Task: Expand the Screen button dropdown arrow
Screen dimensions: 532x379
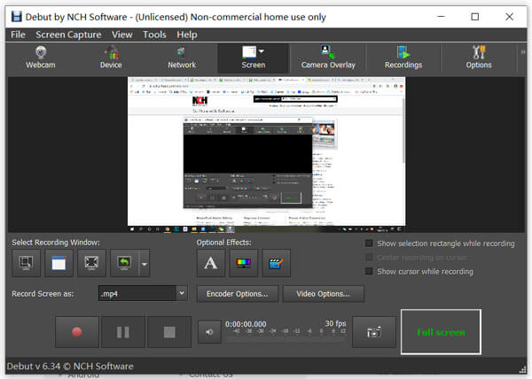Action: [262, 51]
